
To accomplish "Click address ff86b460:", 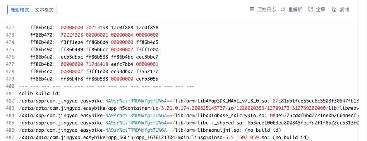I will click(x=43, y=28).
